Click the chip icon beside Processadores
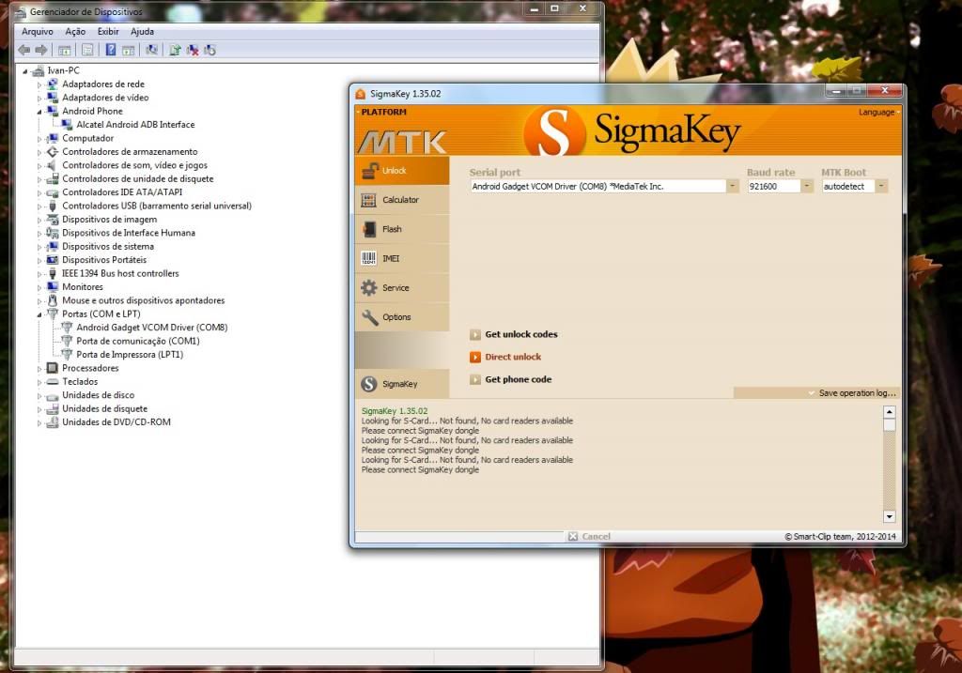Viewport: 962px width, 673px height. (x=53, y=368)
